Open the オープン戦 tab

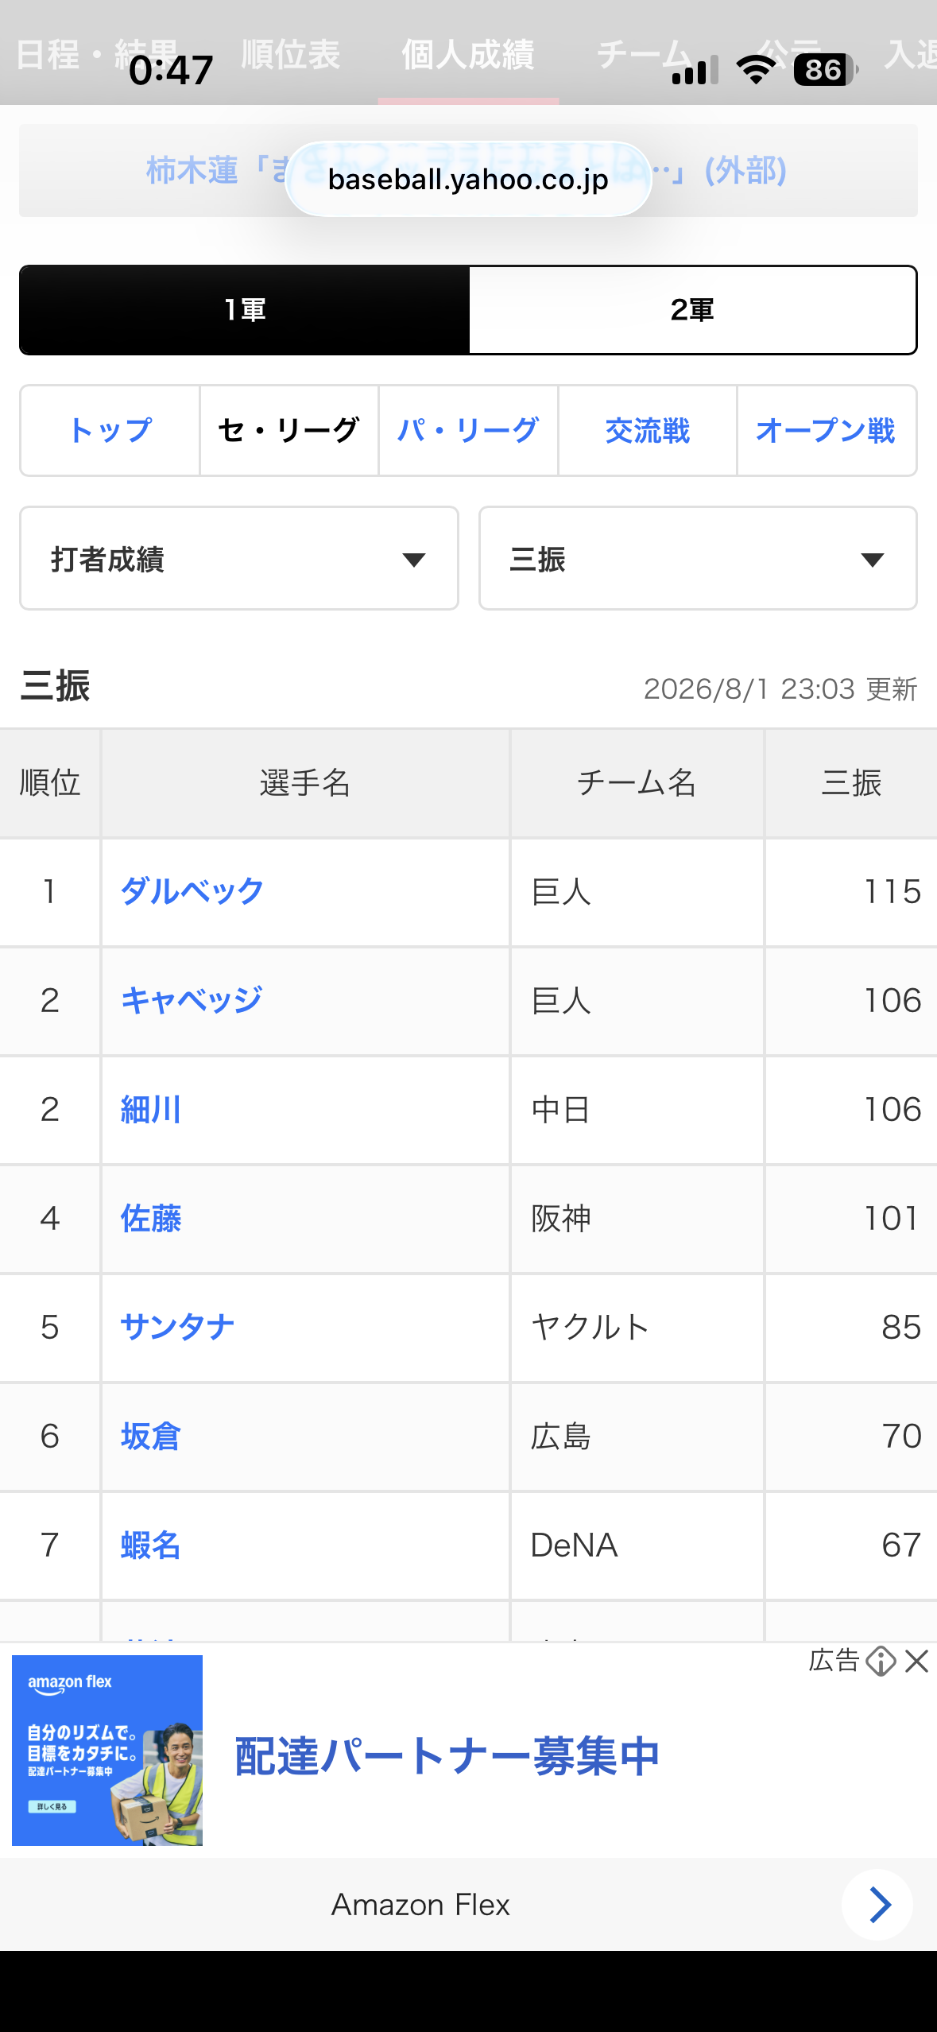tap(827, 431)
